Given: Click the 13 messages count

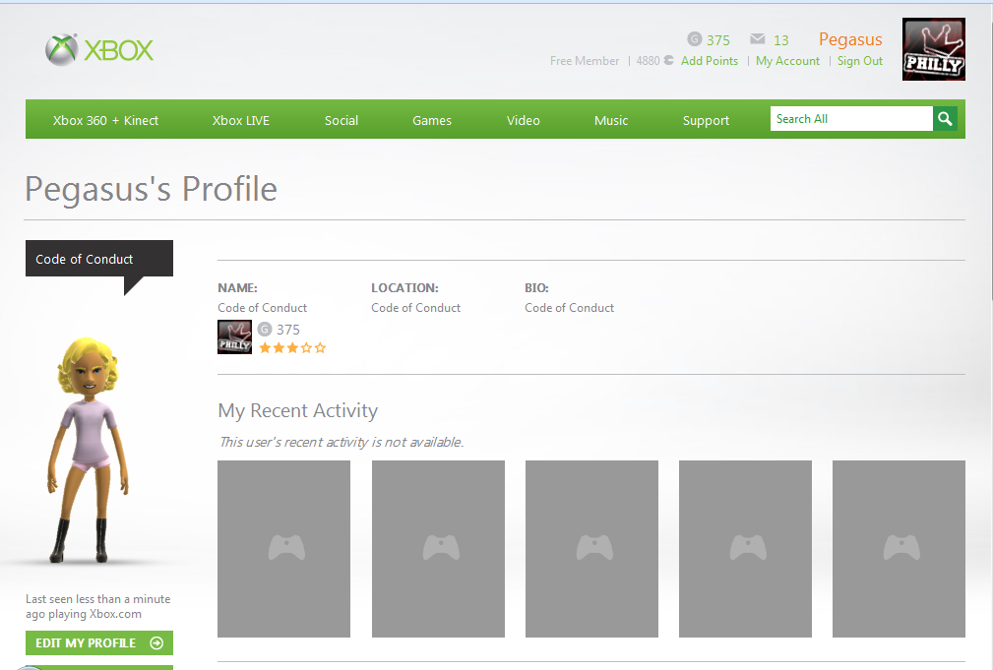Looking at the screenshot, I should 780,40.
